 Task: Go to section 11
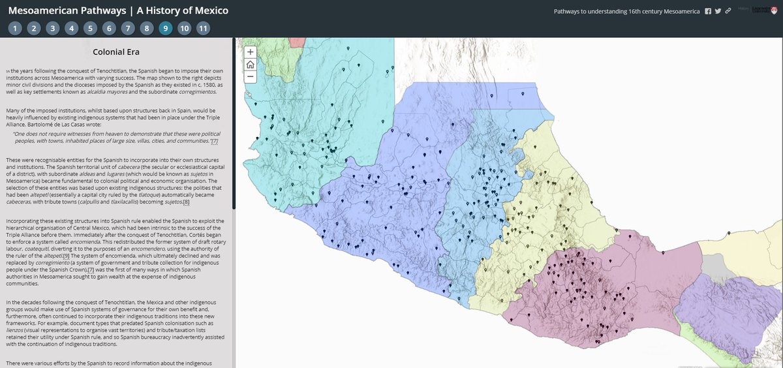click(204, 28)
